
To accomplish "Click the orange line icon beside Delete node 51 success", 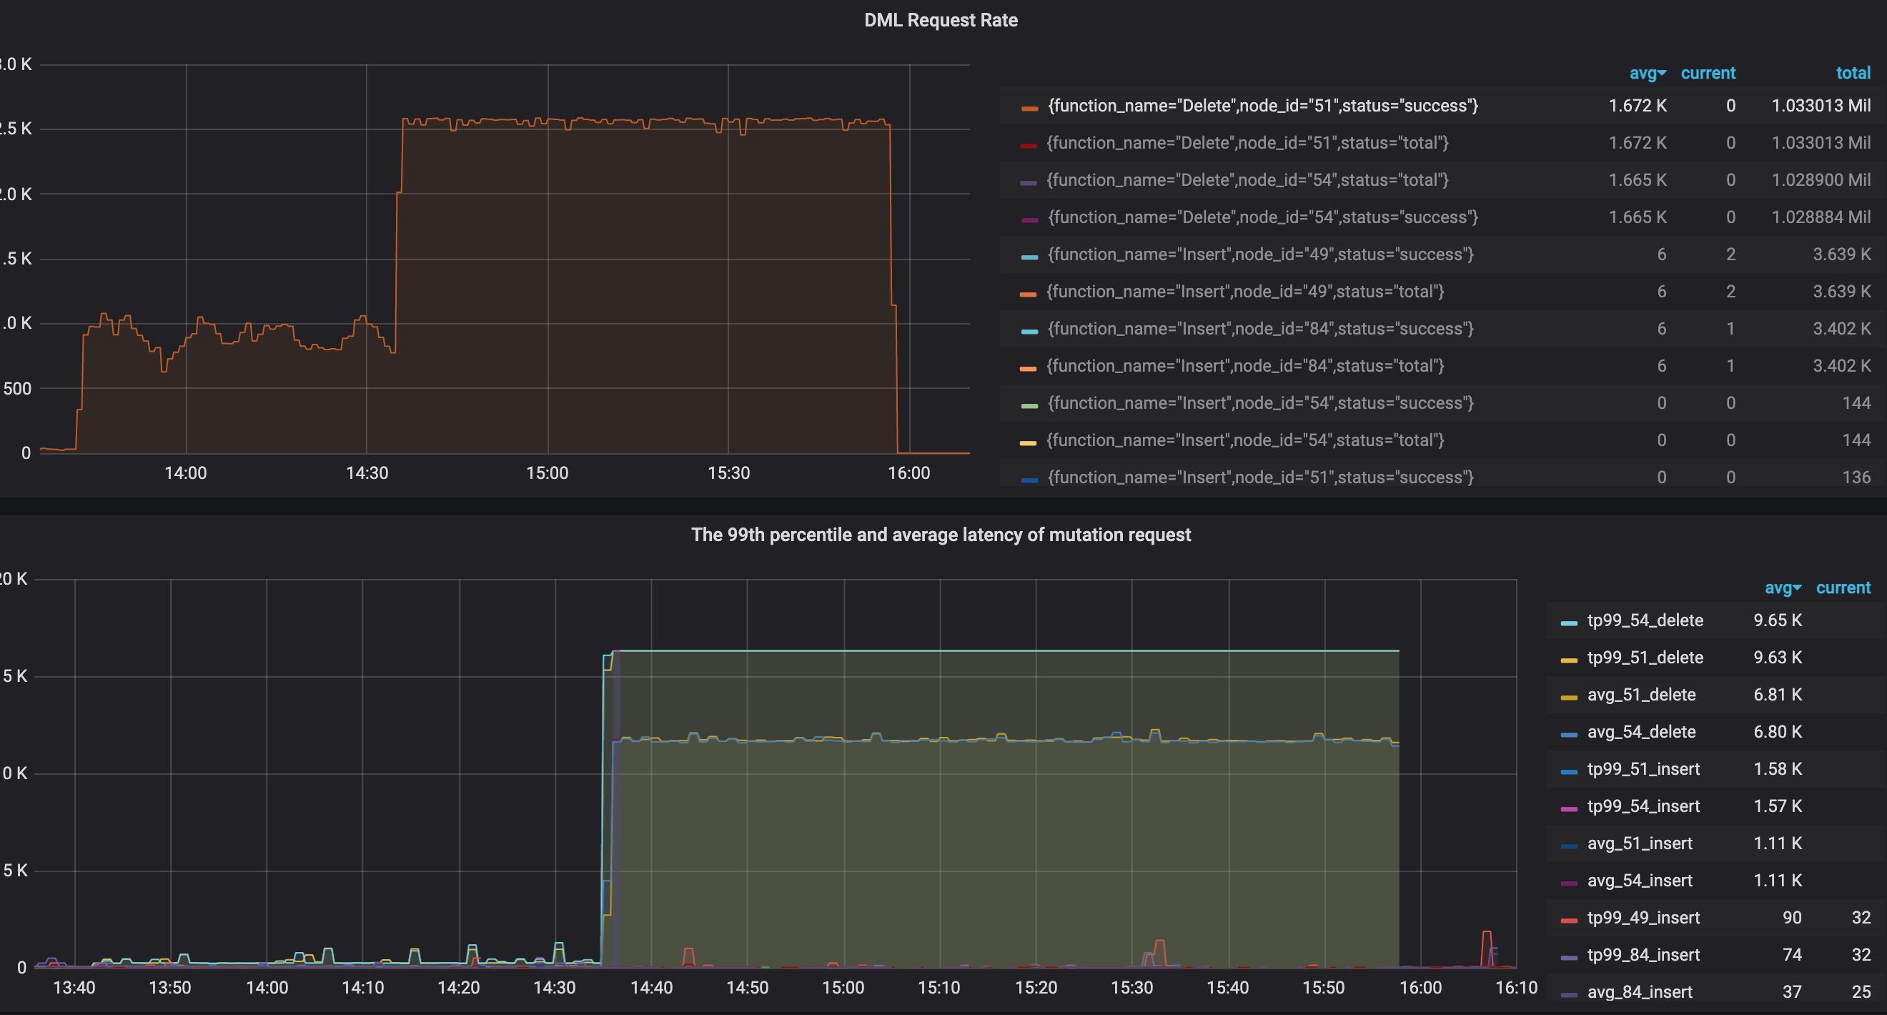I will (1029, 106).
